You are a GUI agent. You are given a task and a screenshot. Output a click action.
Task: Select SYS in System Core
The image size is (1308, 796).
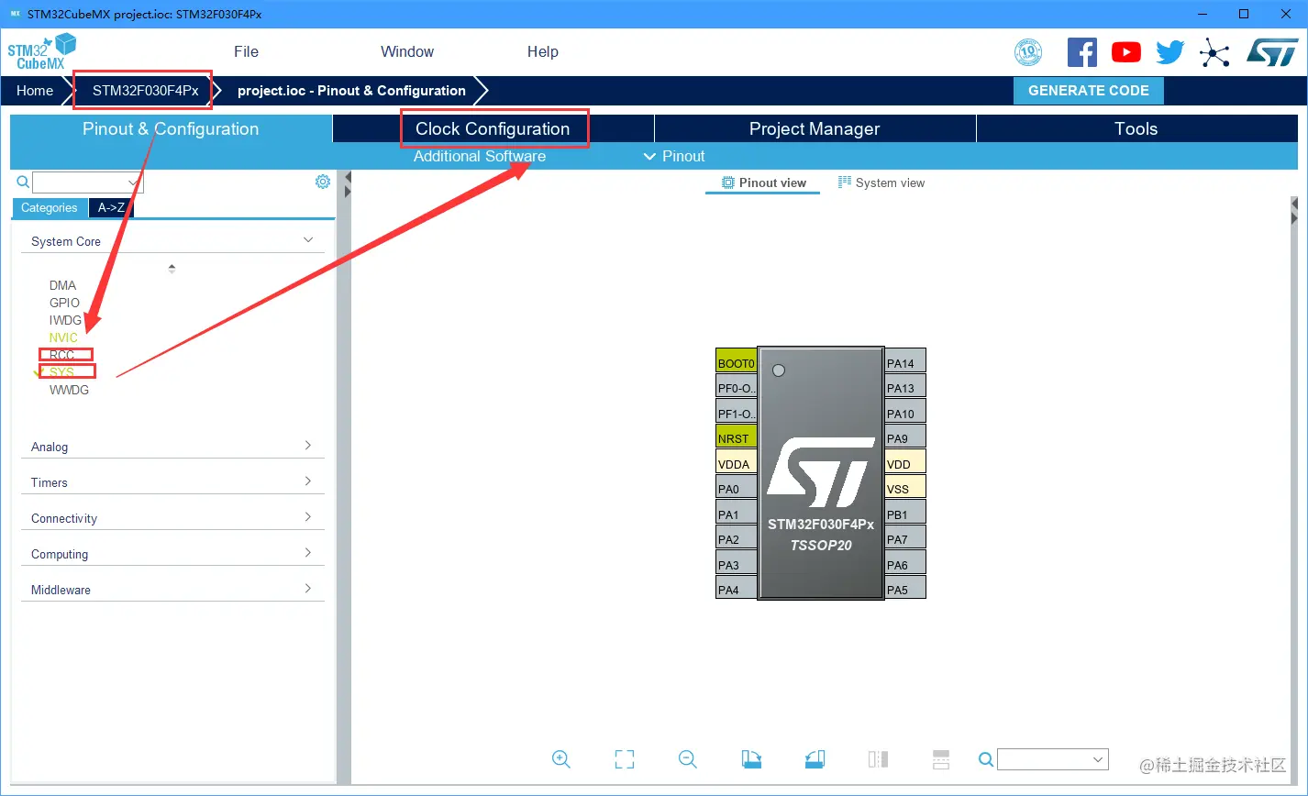click(61, 372)
